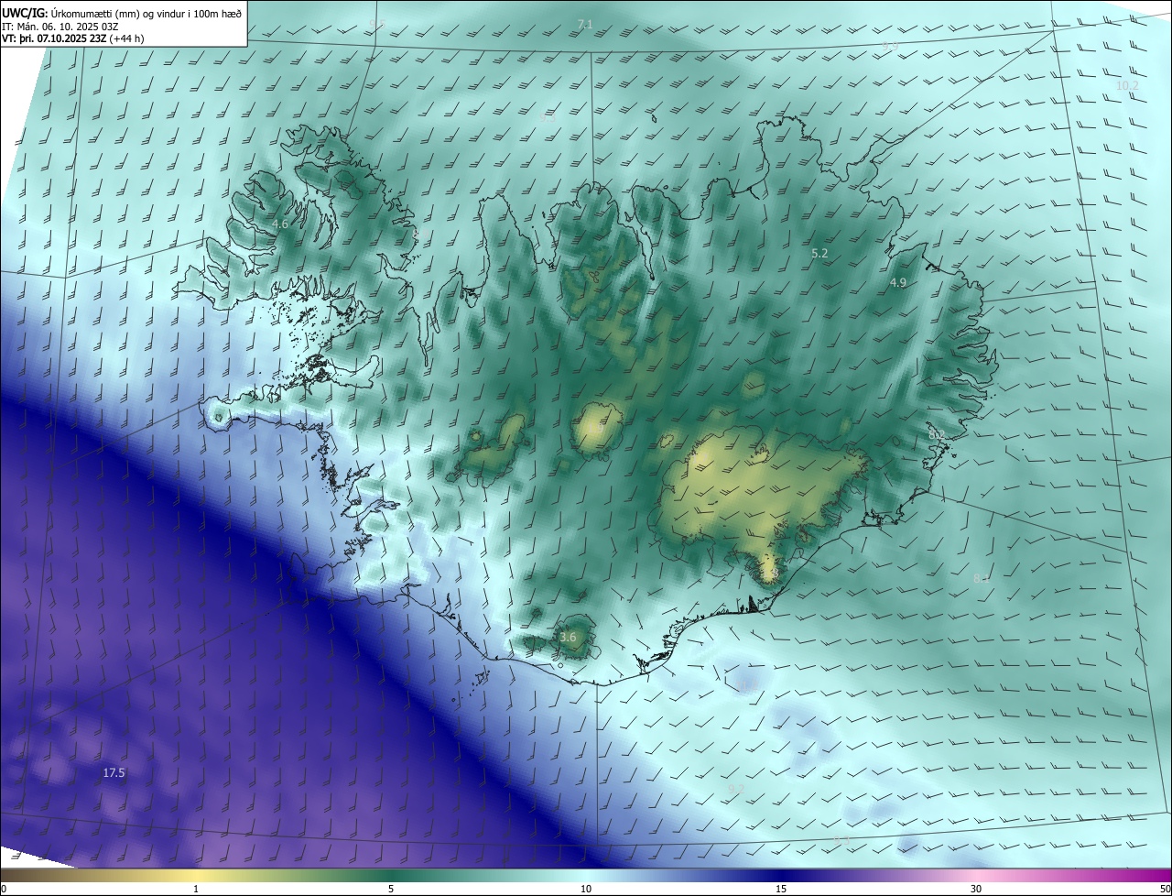The width and height of the screenshot is (1172, 896).
Task: Click the 9.2 value south of Iceland
Action: click(x=736, y=789)
